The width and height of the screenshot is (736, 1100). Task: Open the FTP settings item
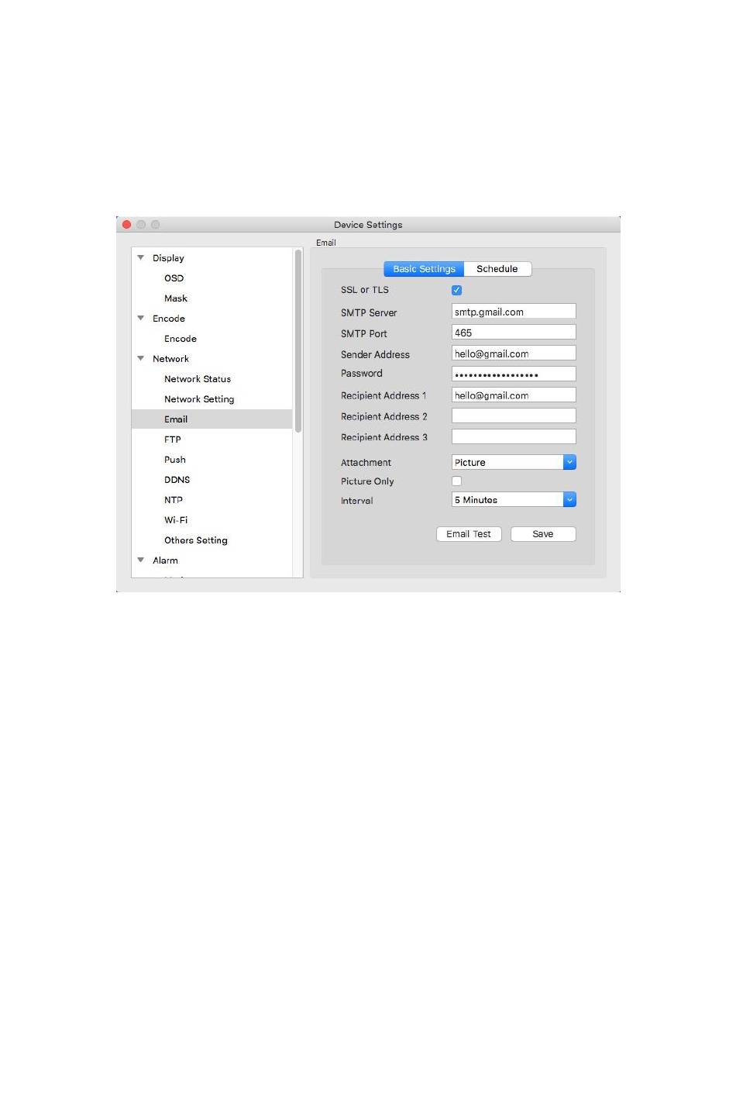[172, 440]
